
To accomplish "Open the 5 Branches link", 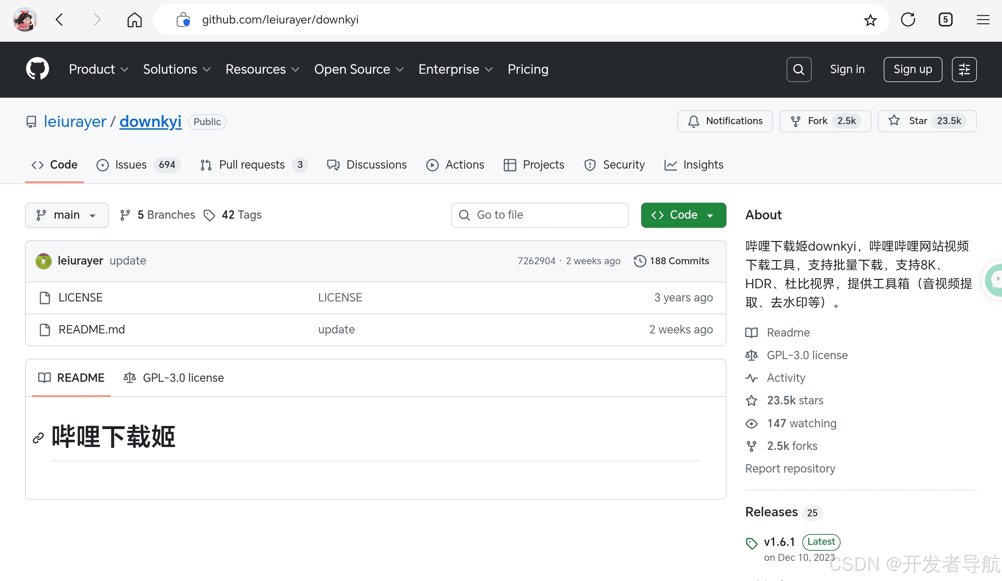I will click(x=158, y=215).
